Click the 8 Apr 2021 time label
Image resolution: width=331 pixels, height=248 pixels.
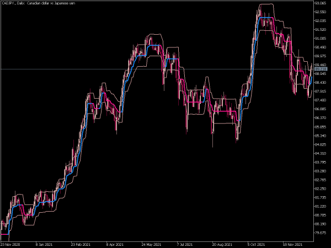click(115, 245)
